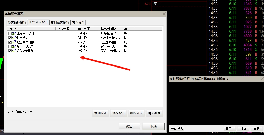Close the 条件预警设置 dialog
264x135 pixels.
pyautogui.click(x=164, y=14)
